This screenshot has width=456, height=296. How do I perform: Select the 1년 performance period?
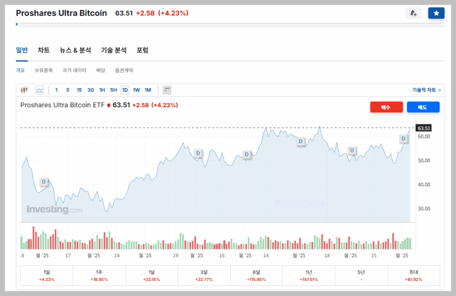coord(309,276)
